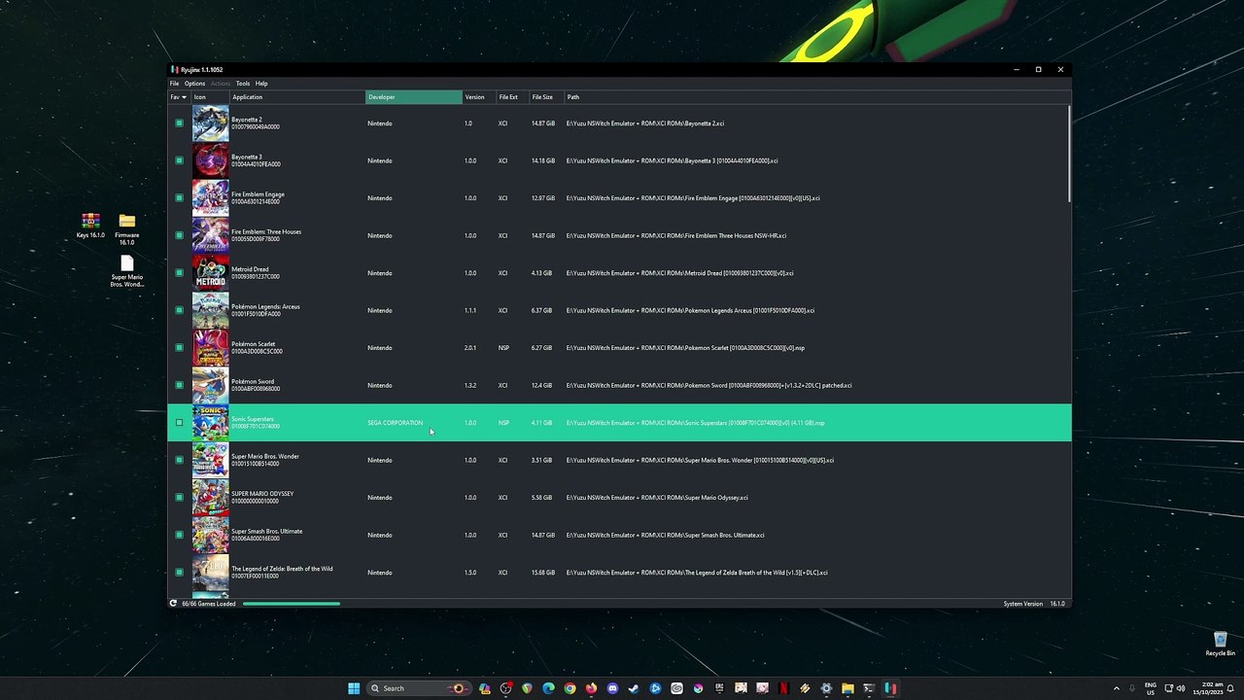
Task: Open the Options menu
Action: point(194,84)
